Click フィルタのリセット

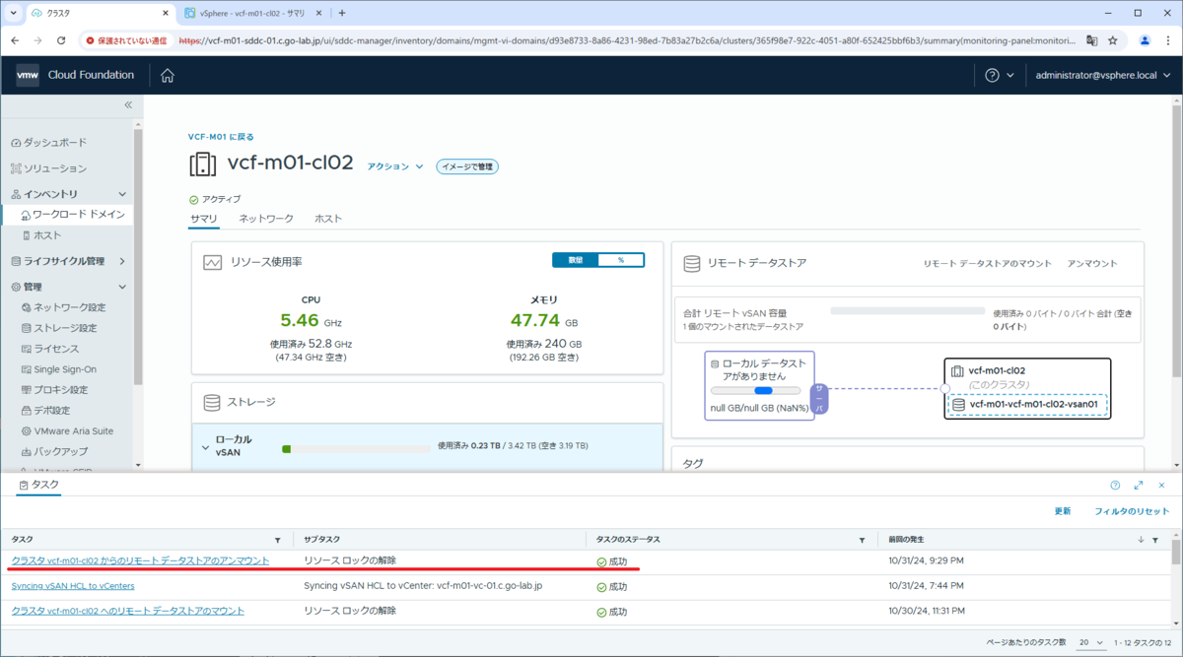1132,512
